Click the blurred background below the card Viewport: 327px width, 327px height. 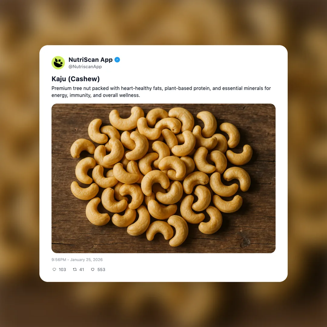click(x=163, y=305)
